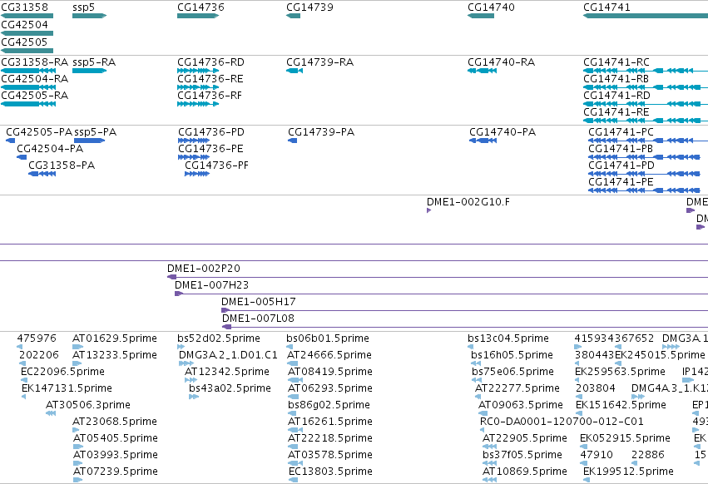
Task: Select transcript CG14739-RA
Action: tap(295, 71)
